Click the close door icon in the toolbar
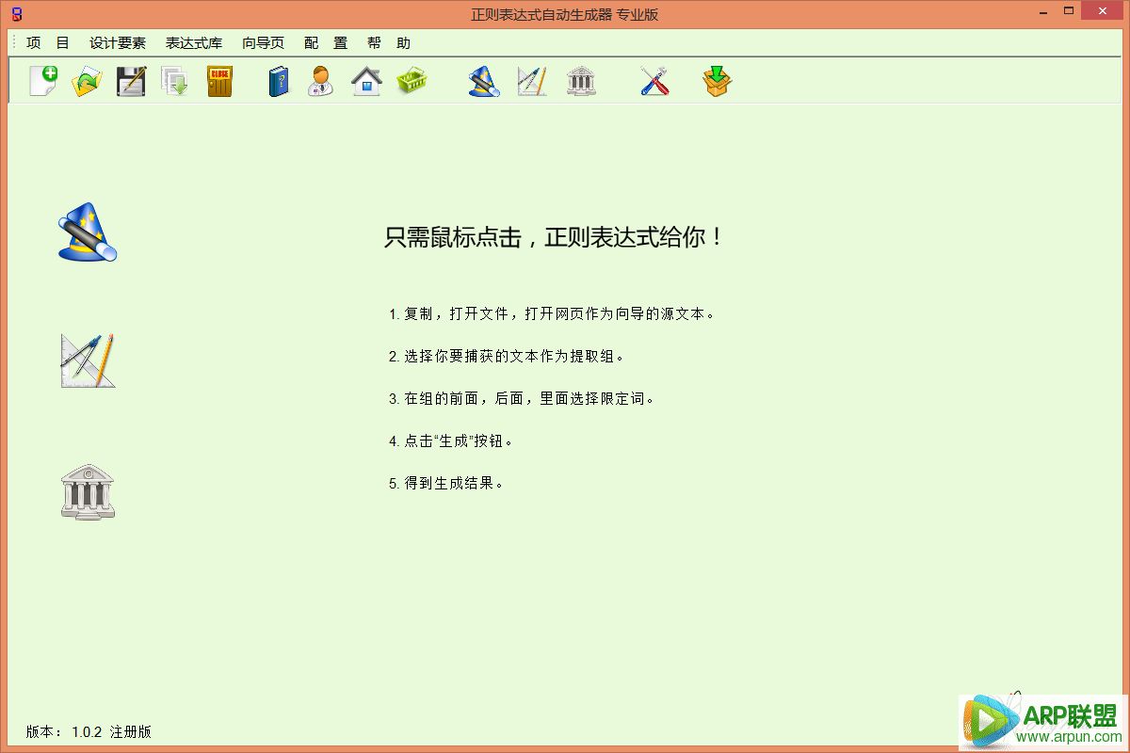This screenshot has height=753, width=1130. (219, 81)
